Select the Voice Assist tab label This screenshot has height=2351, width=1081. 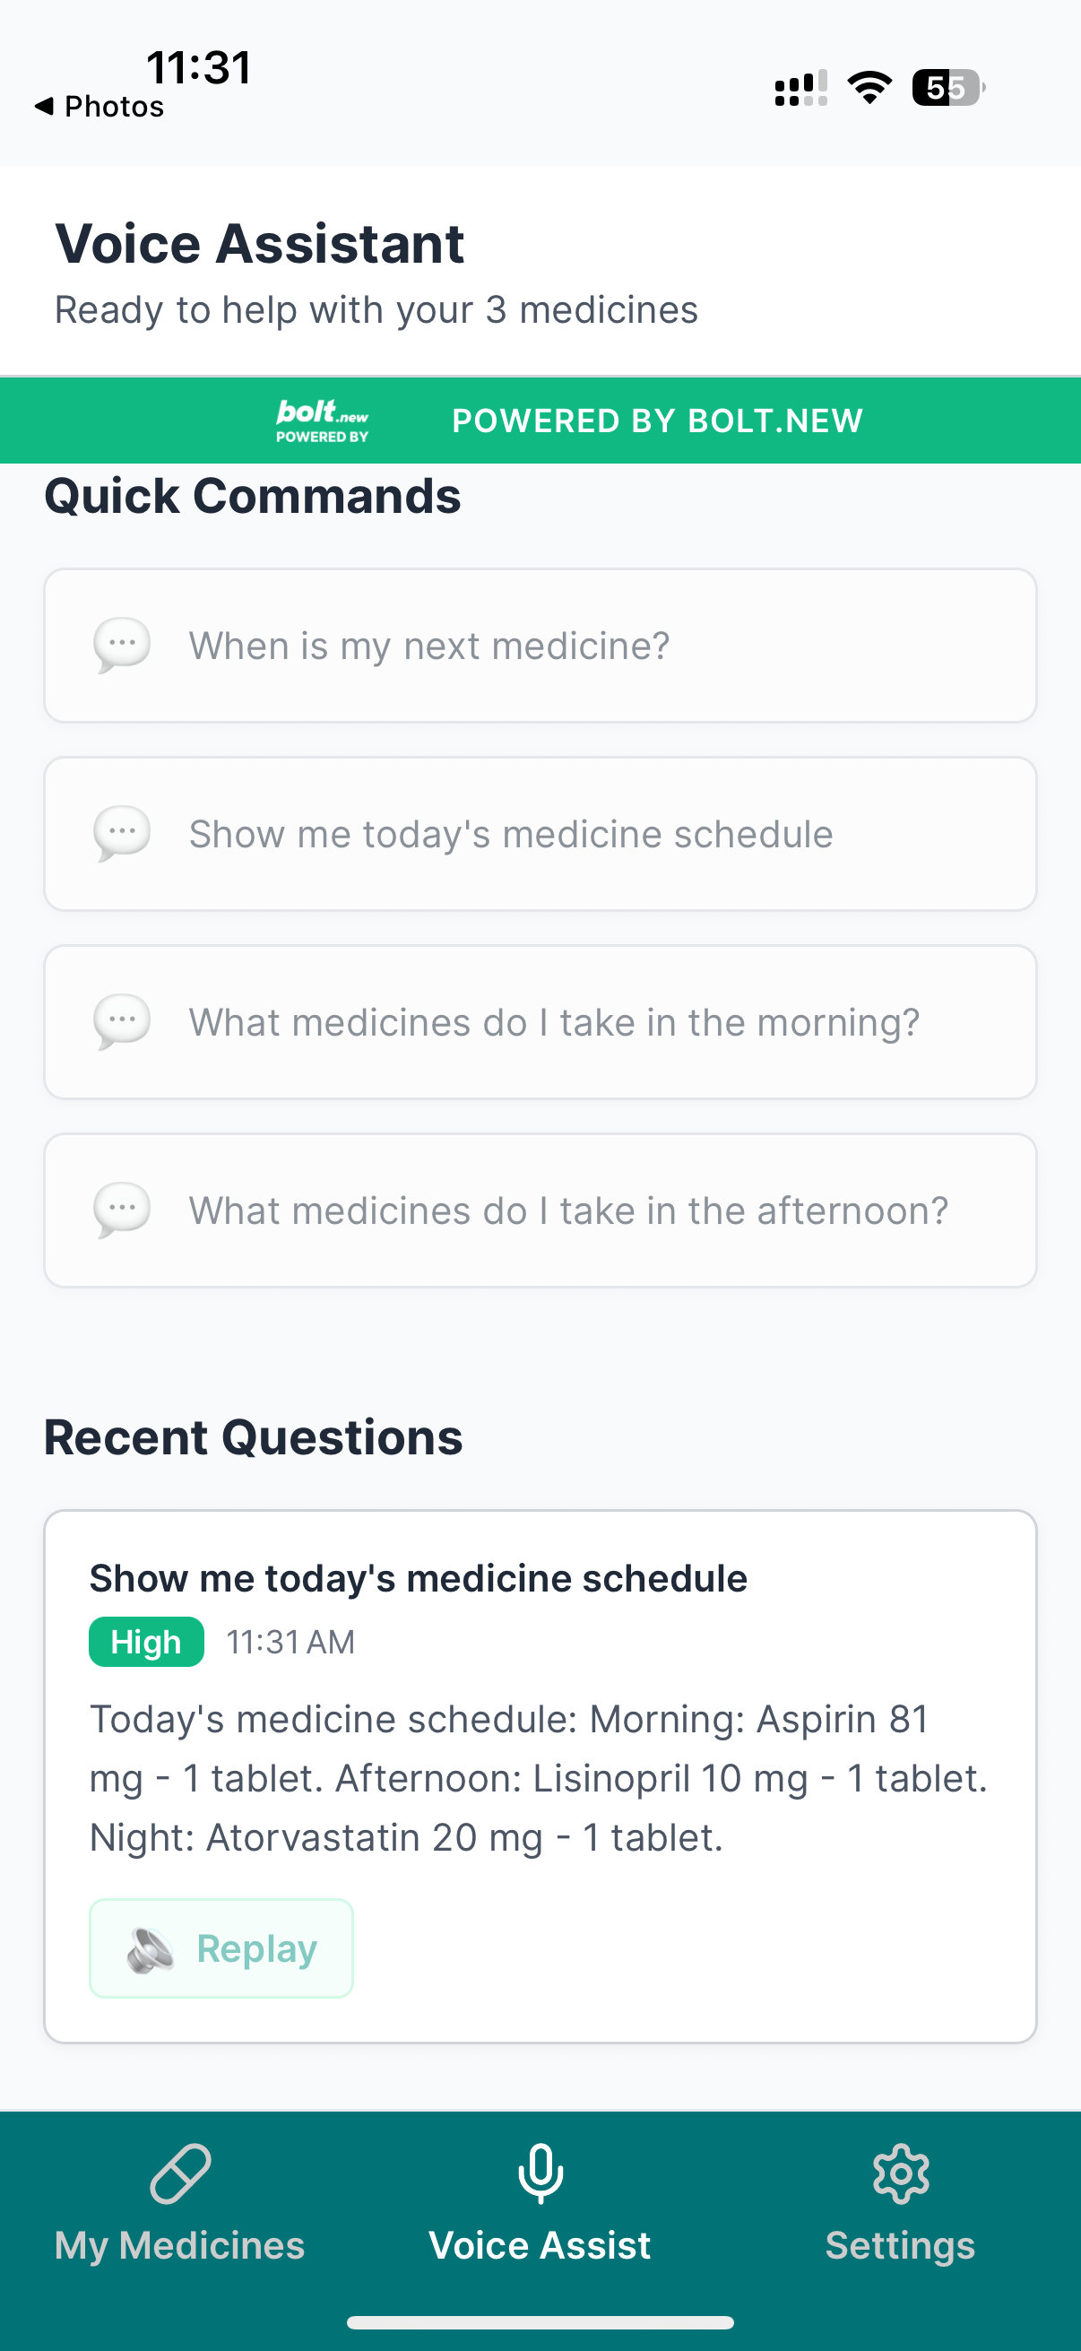coord(540,2245)
